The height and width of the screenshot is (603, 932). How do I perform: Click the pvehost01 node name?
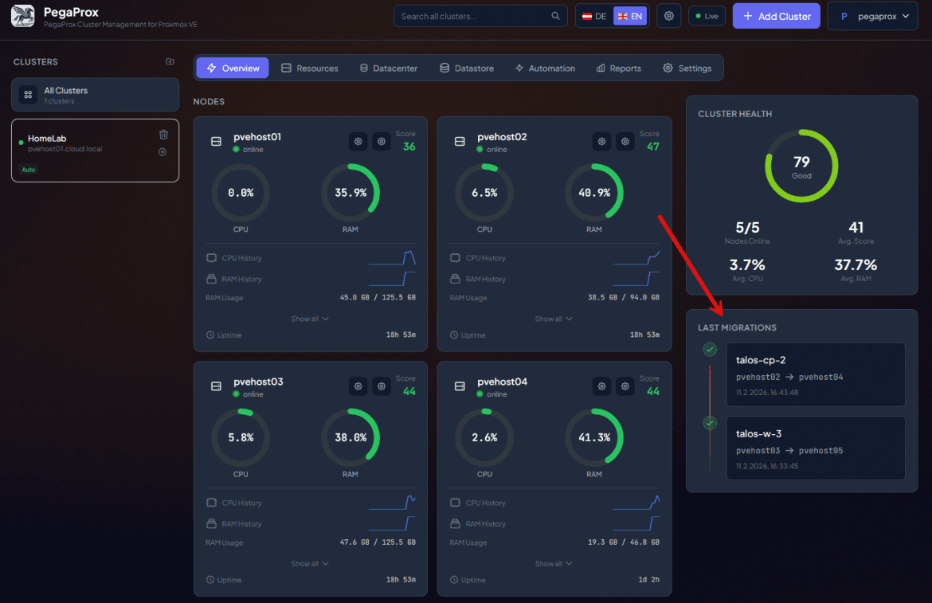pyautogui.click(x=257, y=137)
